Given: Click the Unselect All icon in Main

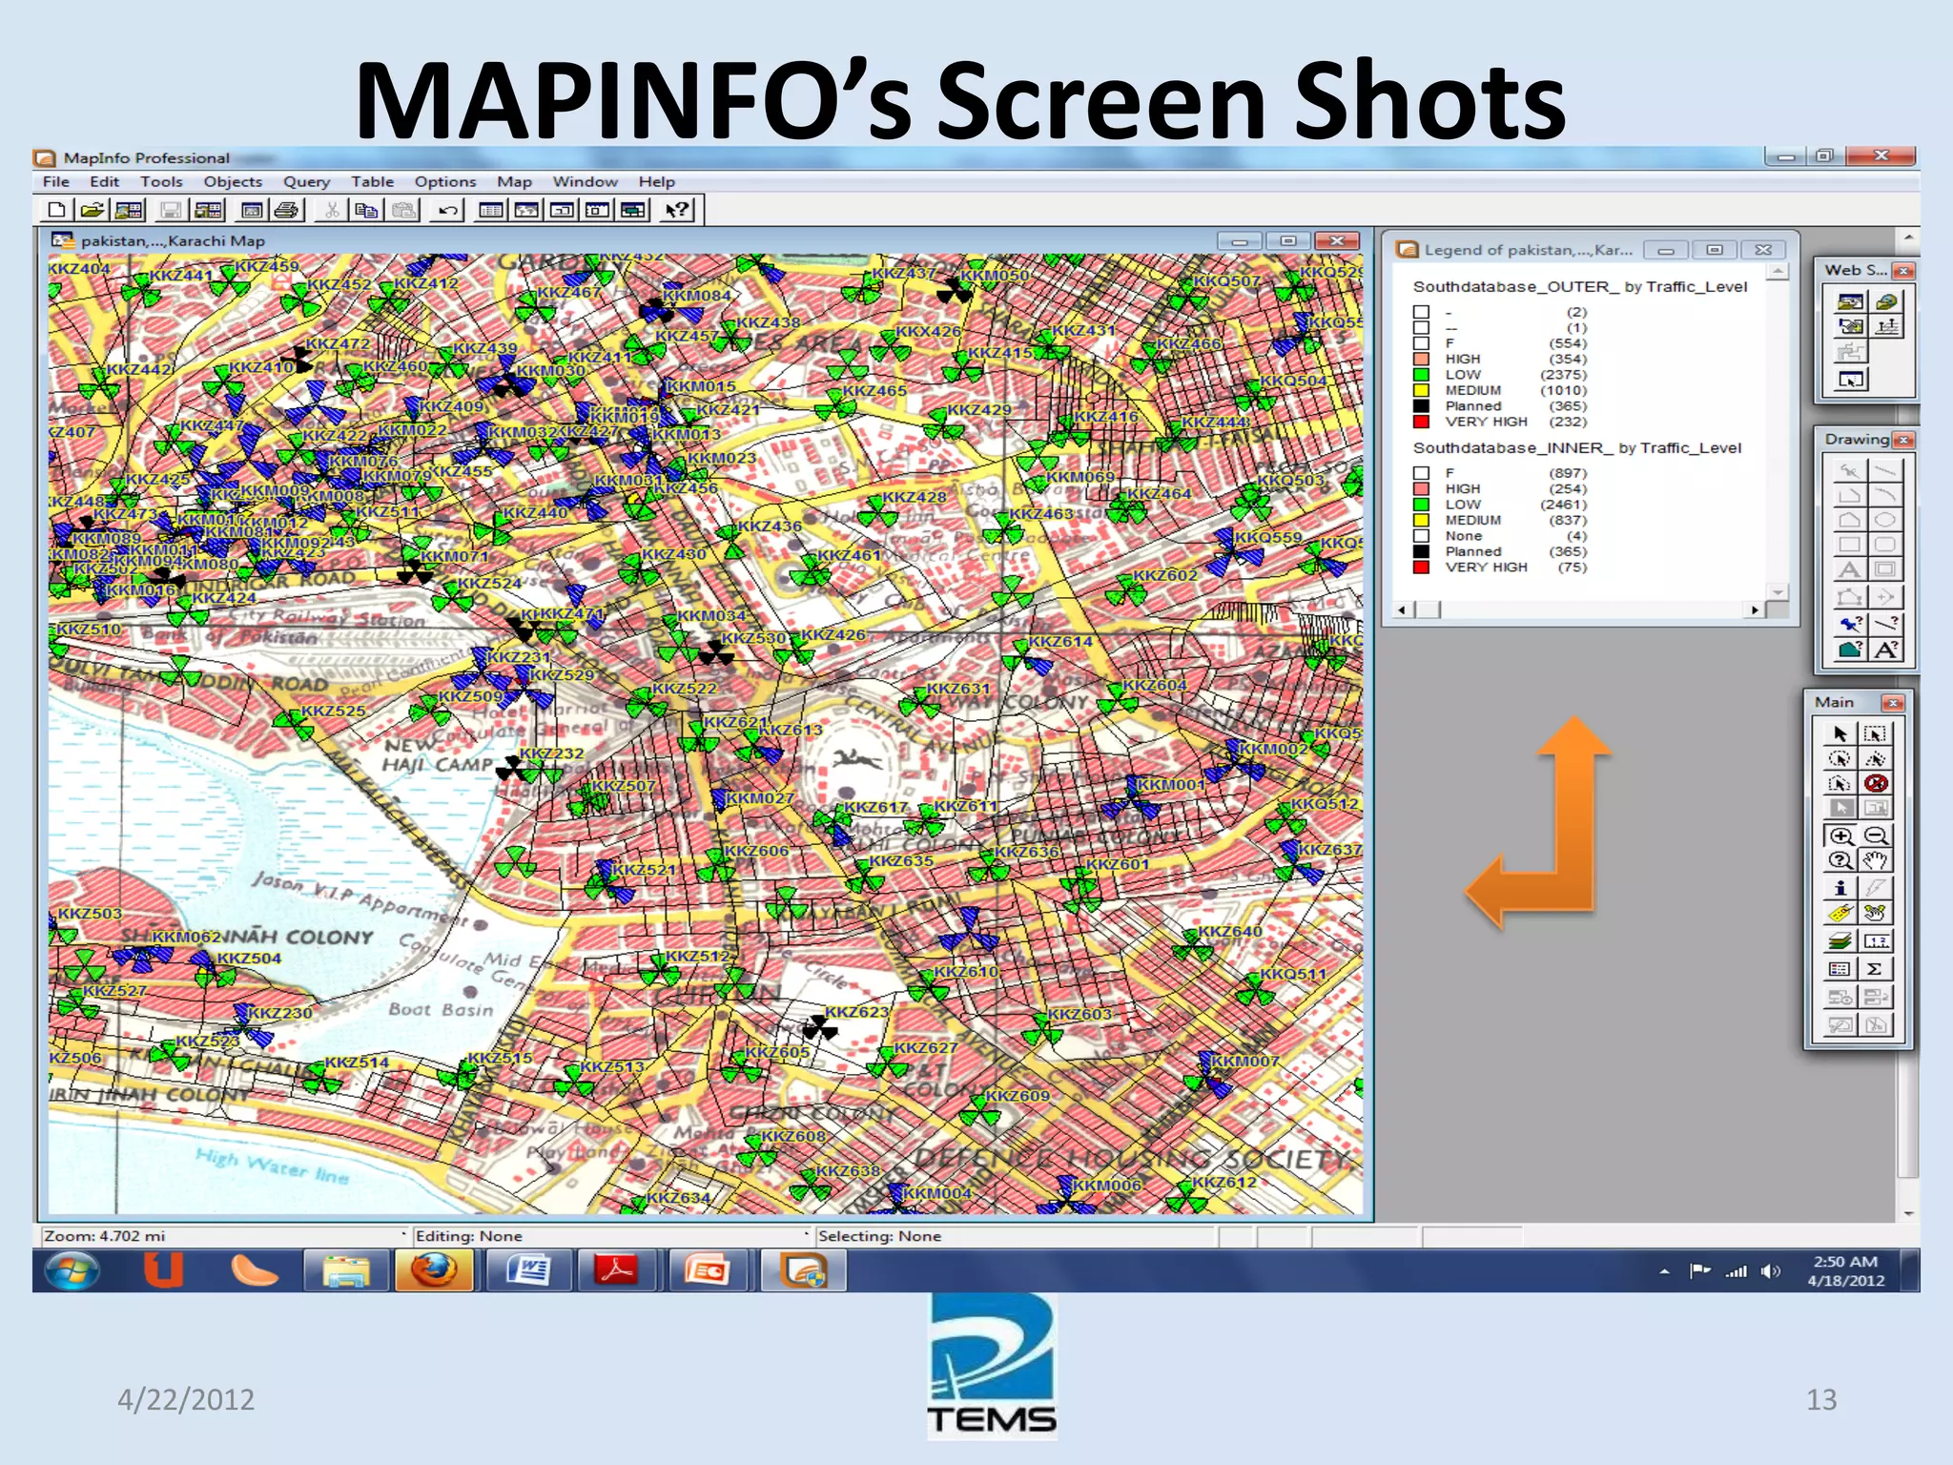Looking at the screenshot, I should click(x=1876, y=783).
